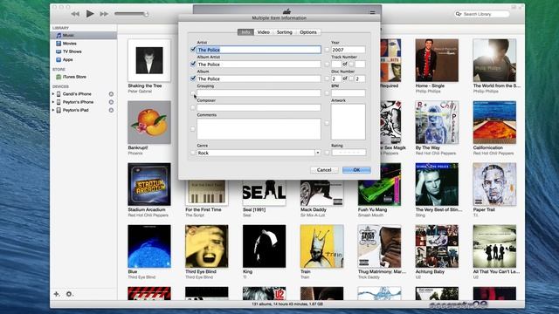559x314 pixels.
Task: Click the Search Library field
Action: (x=482, y=14)
